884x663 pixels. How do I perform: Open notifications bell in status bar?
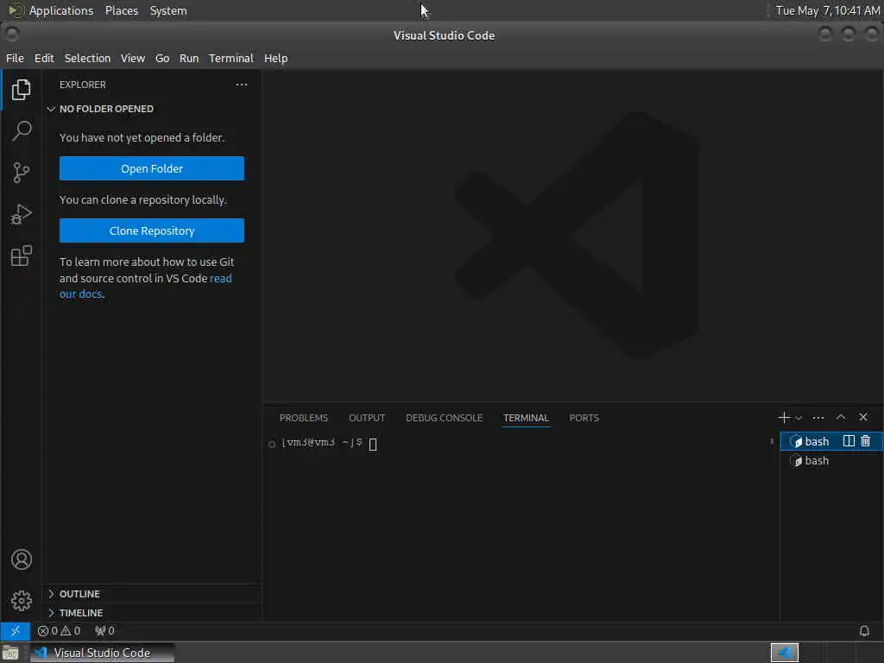coord(863,630)
